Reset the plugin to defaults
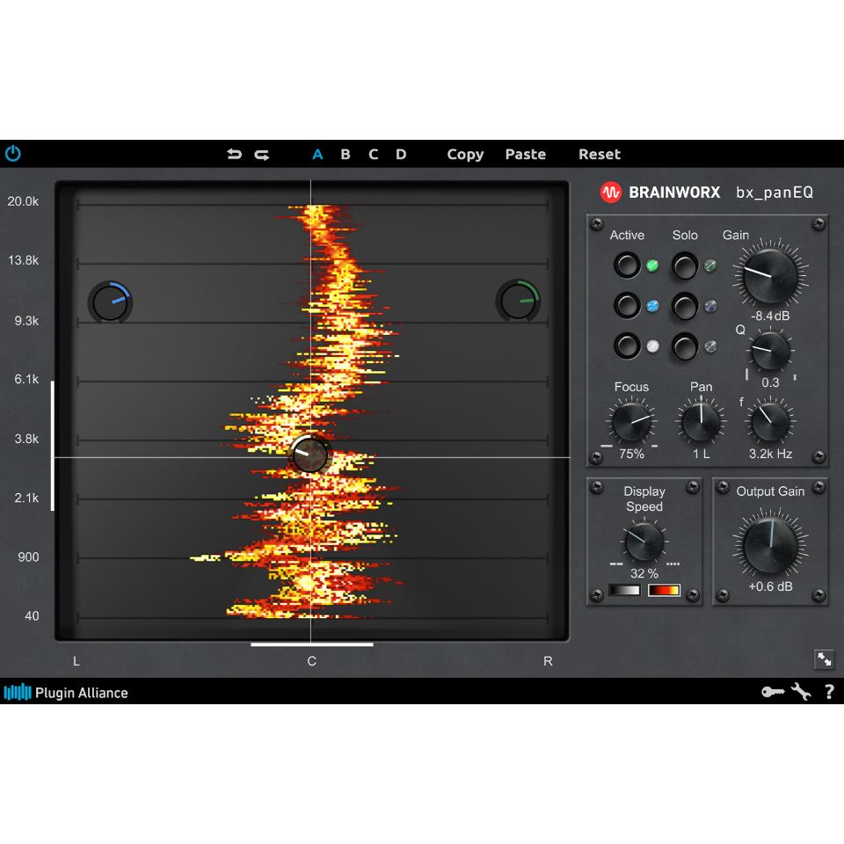 point(599,153)
